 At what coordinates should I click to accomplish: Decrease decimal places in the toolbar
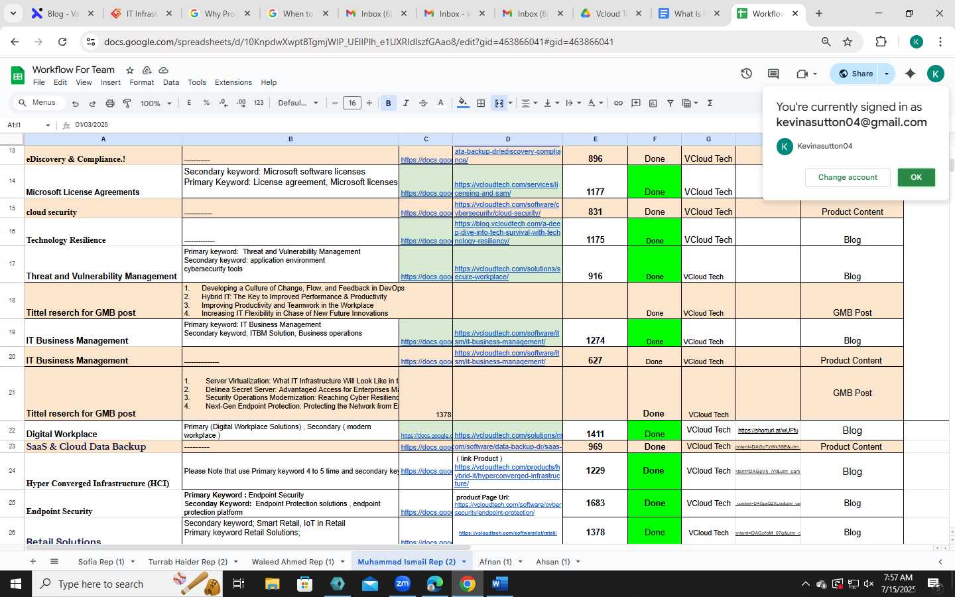pos(223,103)
